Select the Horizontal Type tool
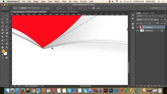 pos(7,40)
